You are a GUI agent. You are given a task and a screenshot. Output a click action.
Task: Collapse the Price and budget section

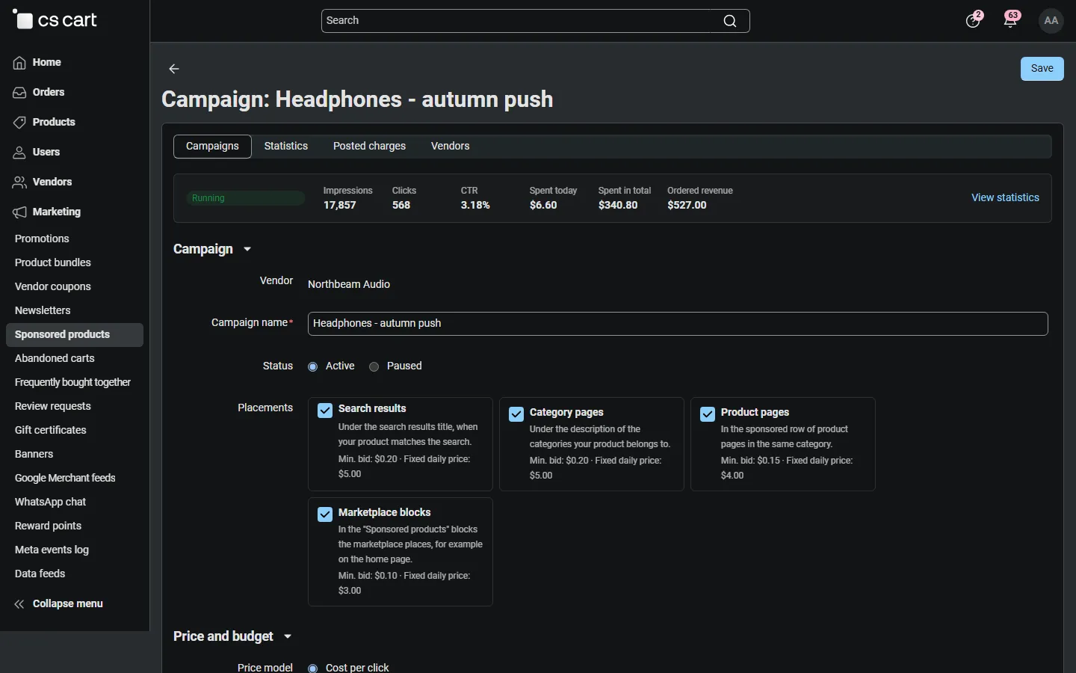233,636
